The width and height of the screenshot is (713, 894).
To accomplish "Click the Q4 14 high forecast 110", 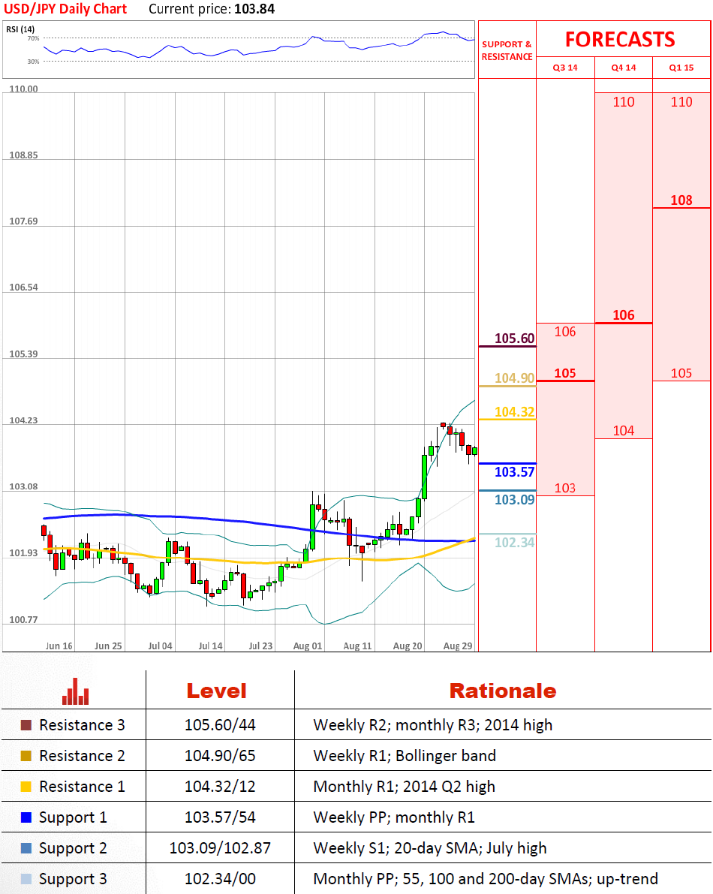I will pyautogui.click(x=624, y=102).
